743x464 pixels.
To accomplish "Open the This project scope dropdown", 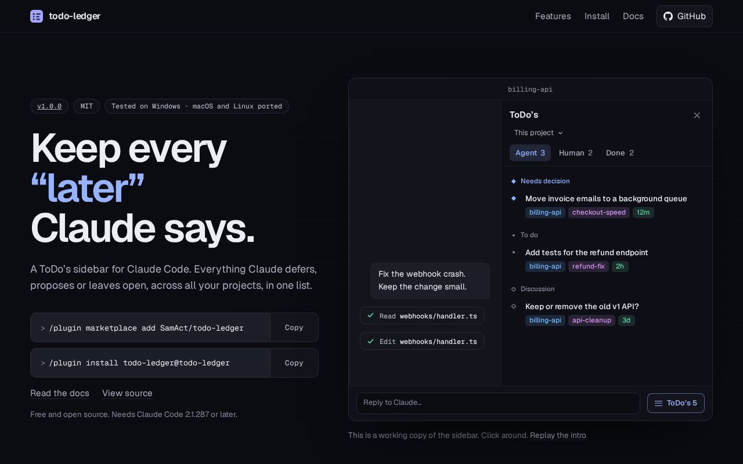I will tap(538, 133).
